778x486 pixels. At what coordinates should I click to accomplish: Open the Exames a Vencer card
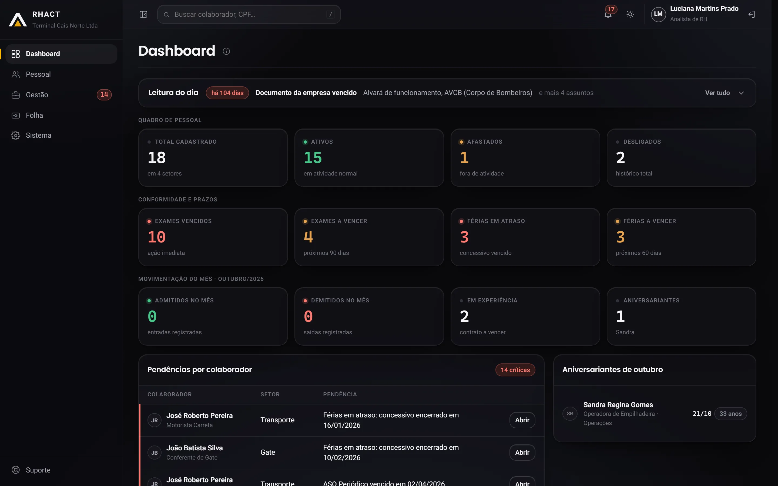pos(369,237)
